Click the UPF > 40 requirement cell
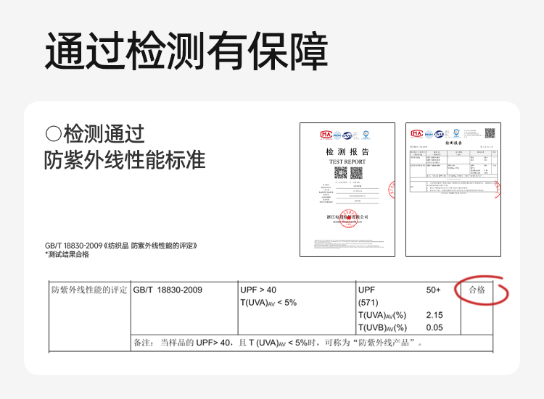 pos(257,290)
